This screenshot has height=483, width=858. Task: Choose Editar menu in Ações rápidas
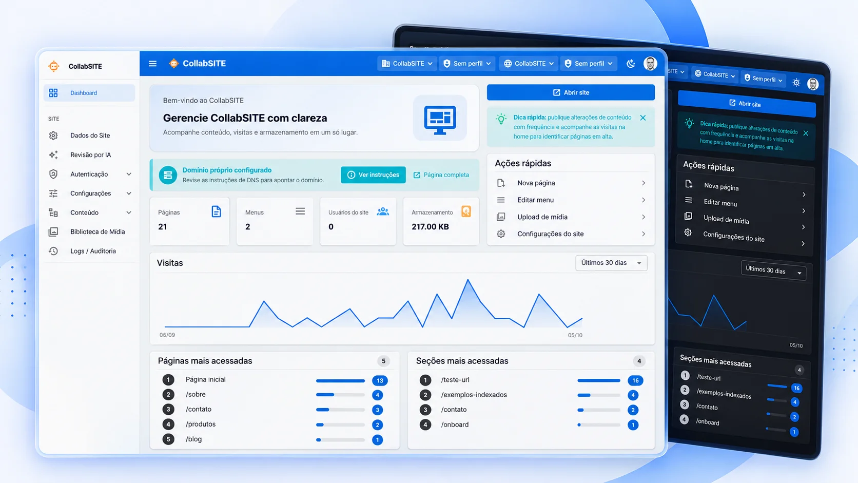[571, 200]
